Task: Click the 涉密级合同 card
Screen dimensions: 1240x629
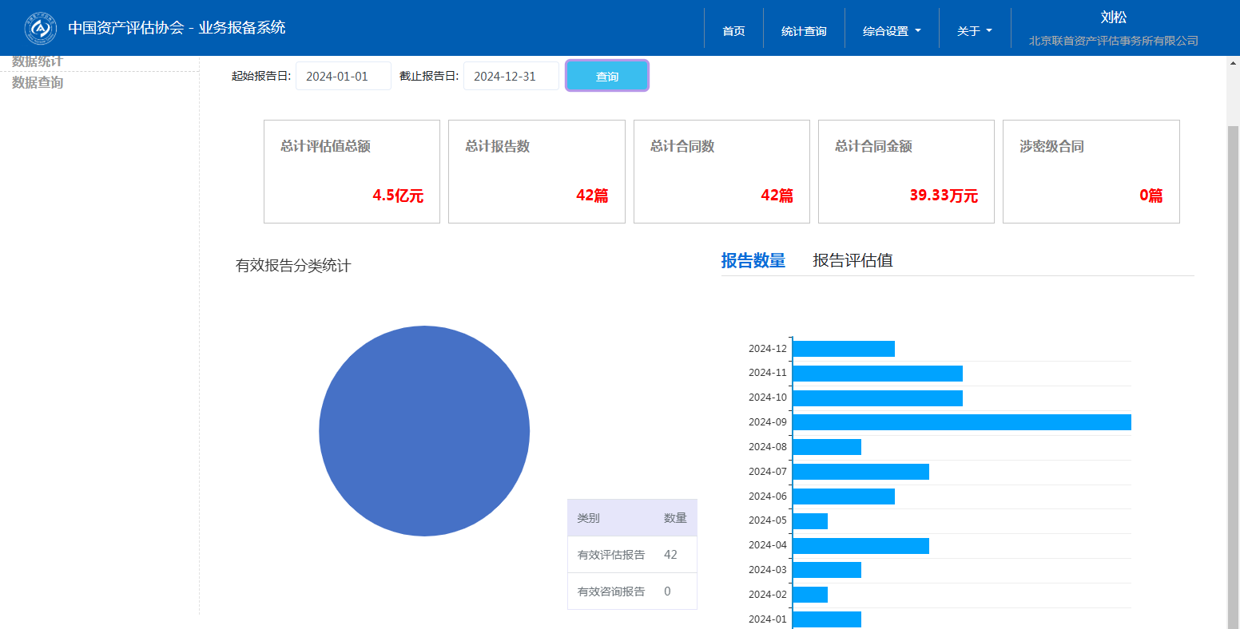Action: click(1091, 172)
